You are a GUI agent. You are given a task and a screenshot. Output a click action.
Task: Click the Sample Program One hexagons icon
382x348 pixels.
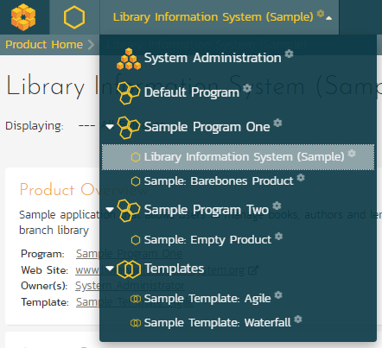129,128
